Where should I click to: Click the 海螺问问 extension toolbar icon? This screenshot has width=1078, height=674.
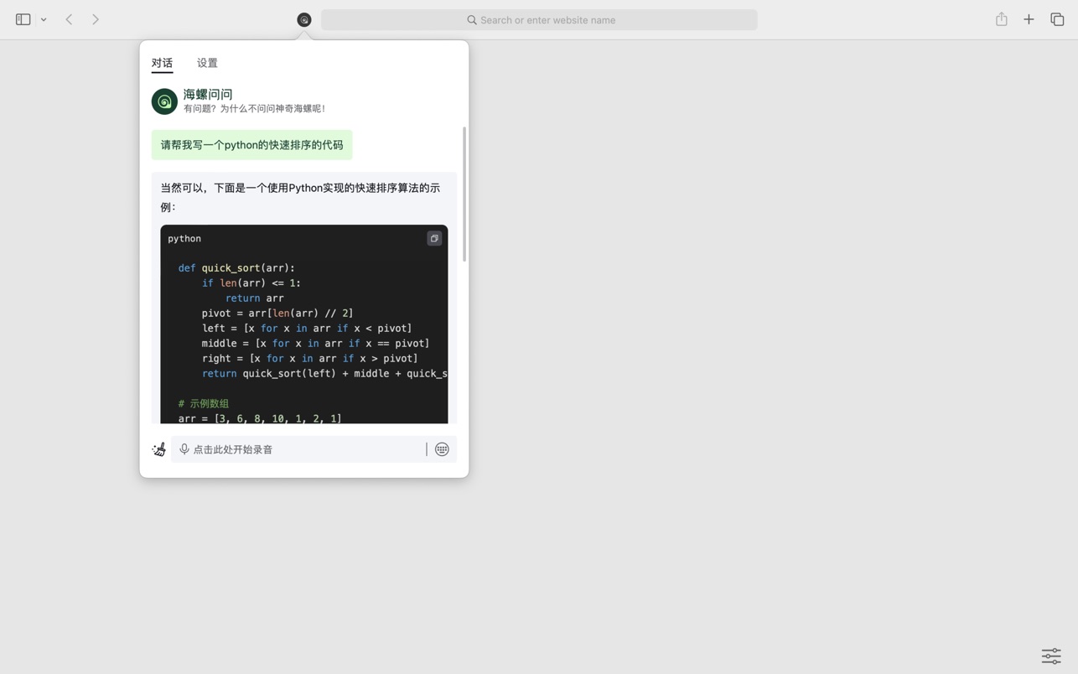click(304, 19)
